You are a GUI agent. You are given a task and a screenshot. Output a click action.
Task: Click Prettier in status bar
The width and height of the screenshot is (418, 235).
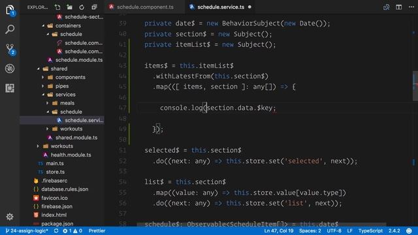pos(97,230)
